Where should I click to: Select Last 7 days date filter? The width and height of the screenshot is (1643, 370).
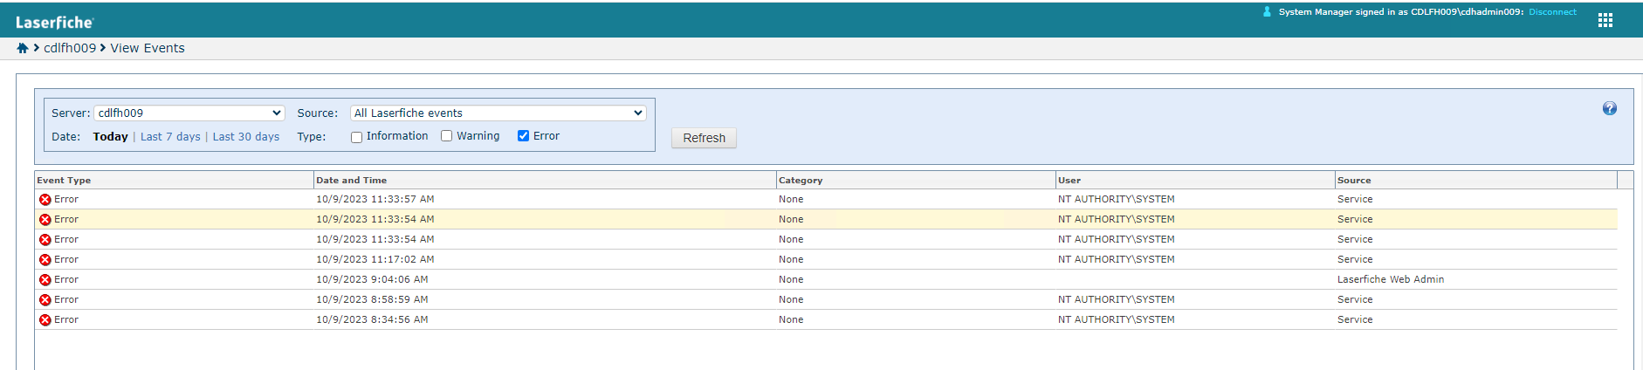click(x=170, y=137)
